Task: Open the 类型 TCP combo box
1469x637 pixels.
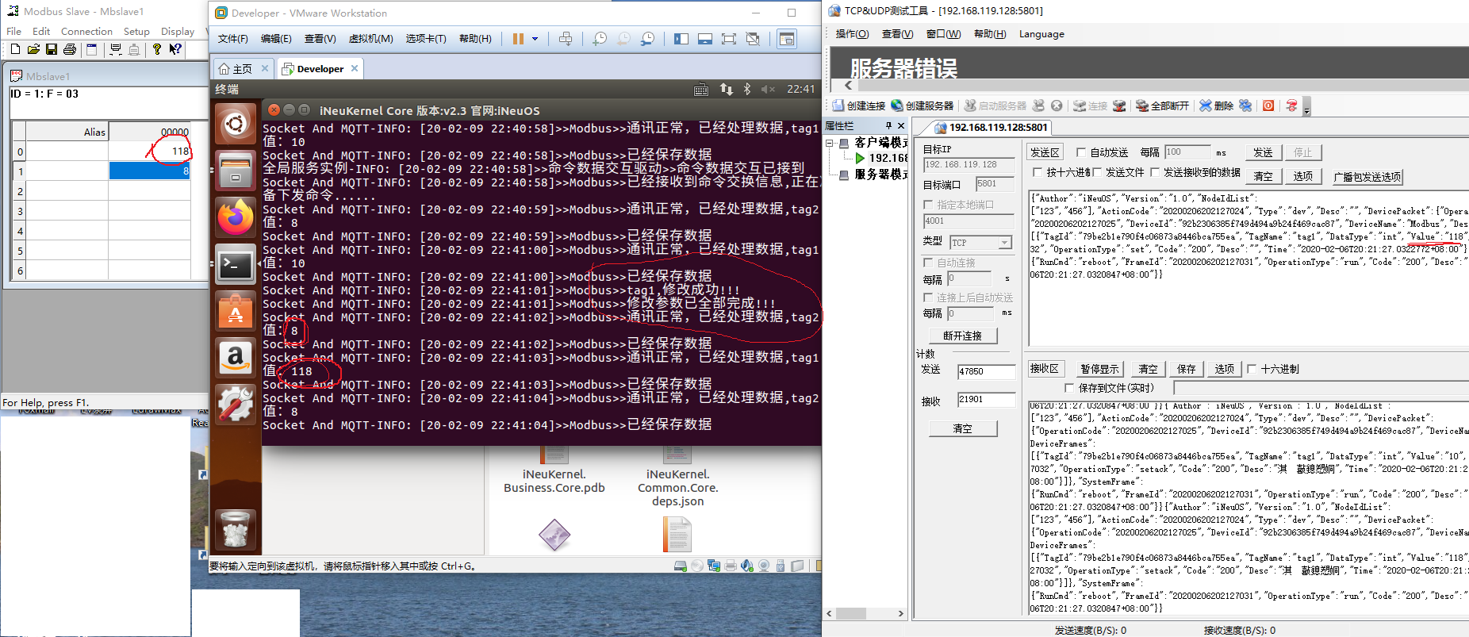Action: [982, 243]
